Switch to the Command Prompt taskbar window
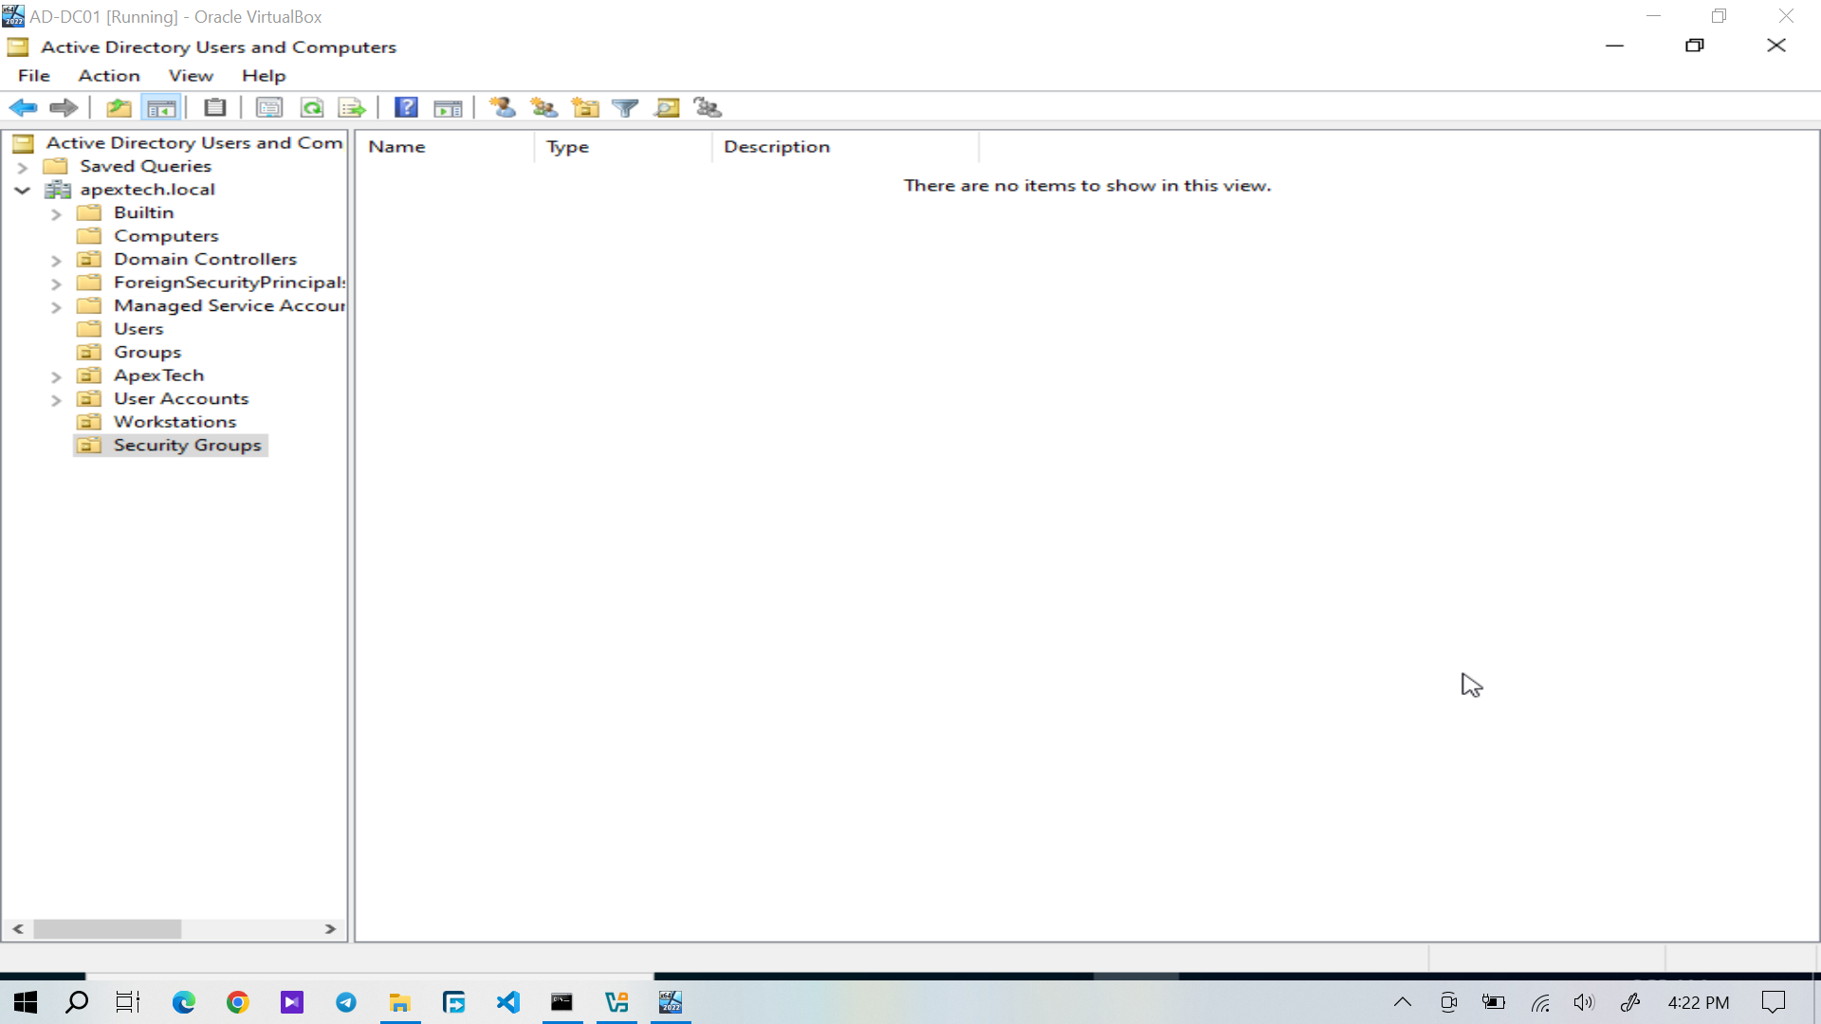 tap(562, 1002)
